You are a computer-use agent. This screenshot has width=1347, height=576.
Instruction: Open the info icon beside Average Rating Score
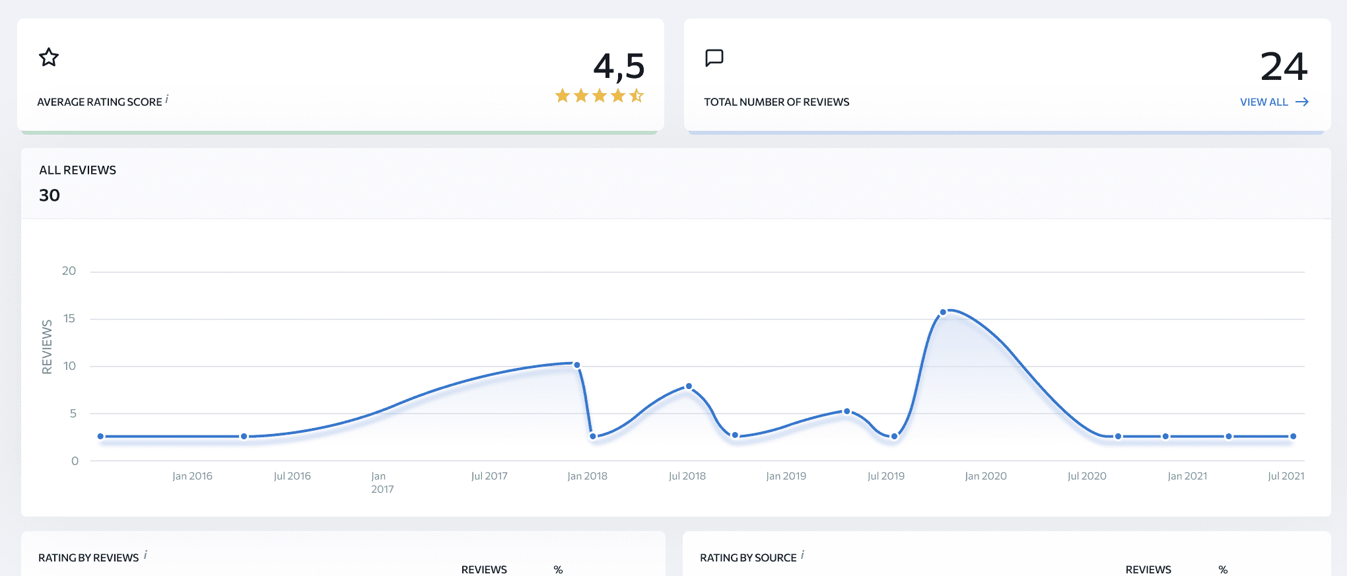pos(167,98)
